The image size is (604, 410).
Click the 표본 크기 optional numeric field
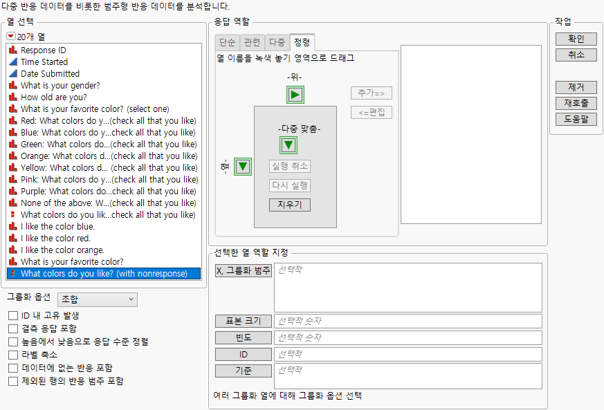(x=408, y=321)
